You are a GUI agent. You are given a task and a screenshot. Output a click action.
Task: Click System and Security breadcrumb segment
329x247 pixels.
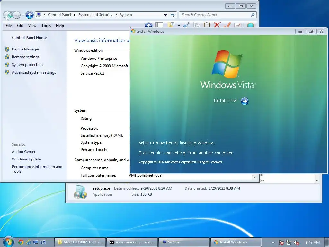point(95,15)
